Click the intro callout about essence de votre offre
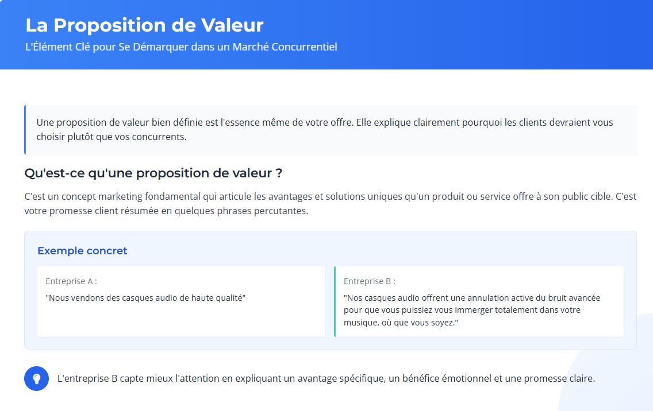This screenshot has width=653, height=411. pos(331,130)
